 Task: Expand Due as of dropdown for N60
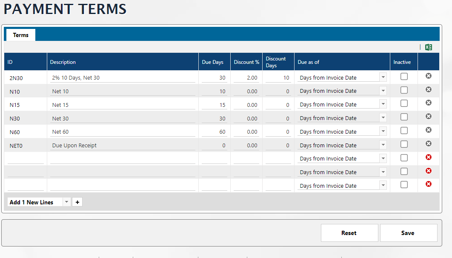point(383,131)
